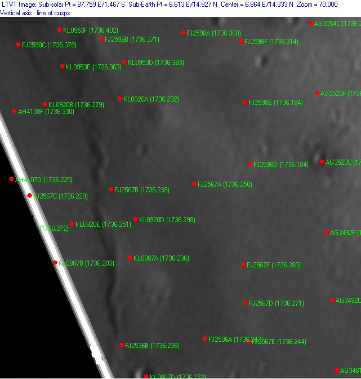The image size is (361, 379).
Task: Click the red dot for FJ2567A
Action: click(x=194, y=184)
